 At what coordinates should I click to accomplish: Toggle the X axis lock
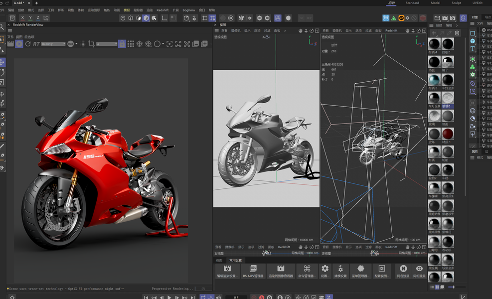pos(22,18)
